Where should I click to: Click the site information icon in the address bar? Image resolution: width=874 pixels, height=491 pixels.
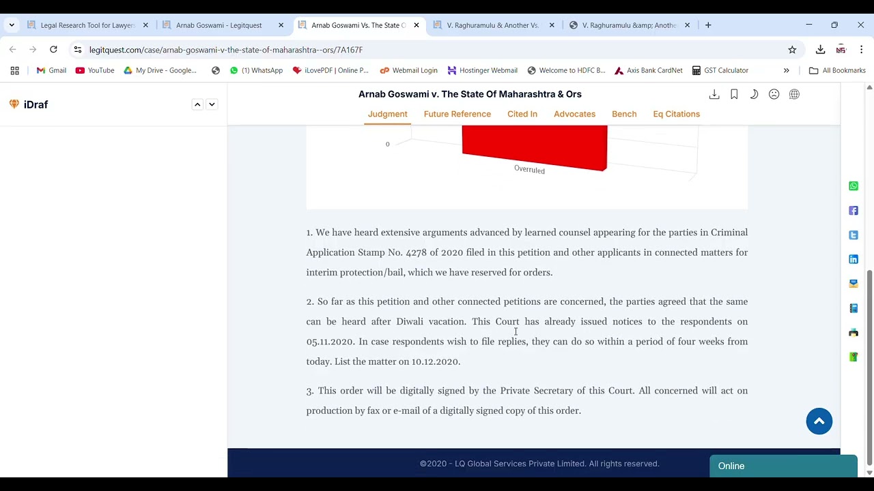pos(78,50)
